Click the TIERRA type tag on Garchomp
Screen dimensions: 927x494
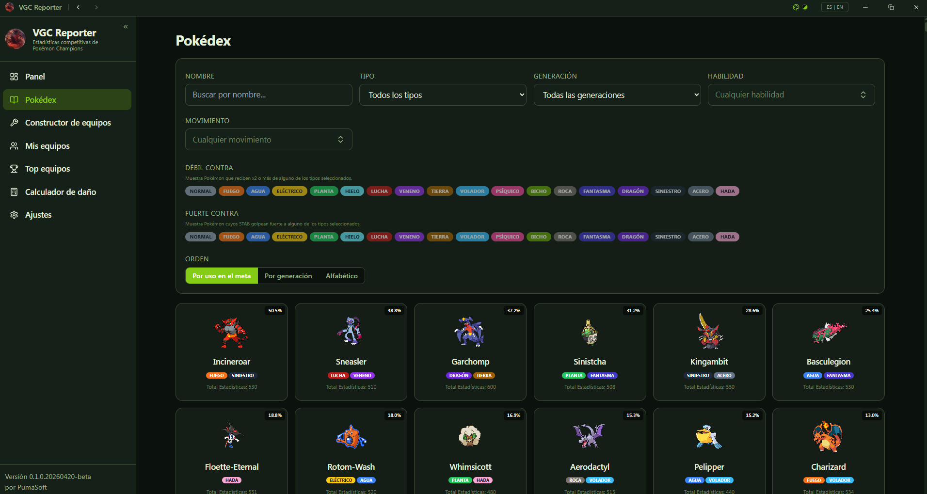coord(484,376)
